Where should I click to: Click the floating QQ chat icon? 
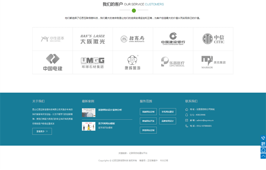tap(263, 150)
